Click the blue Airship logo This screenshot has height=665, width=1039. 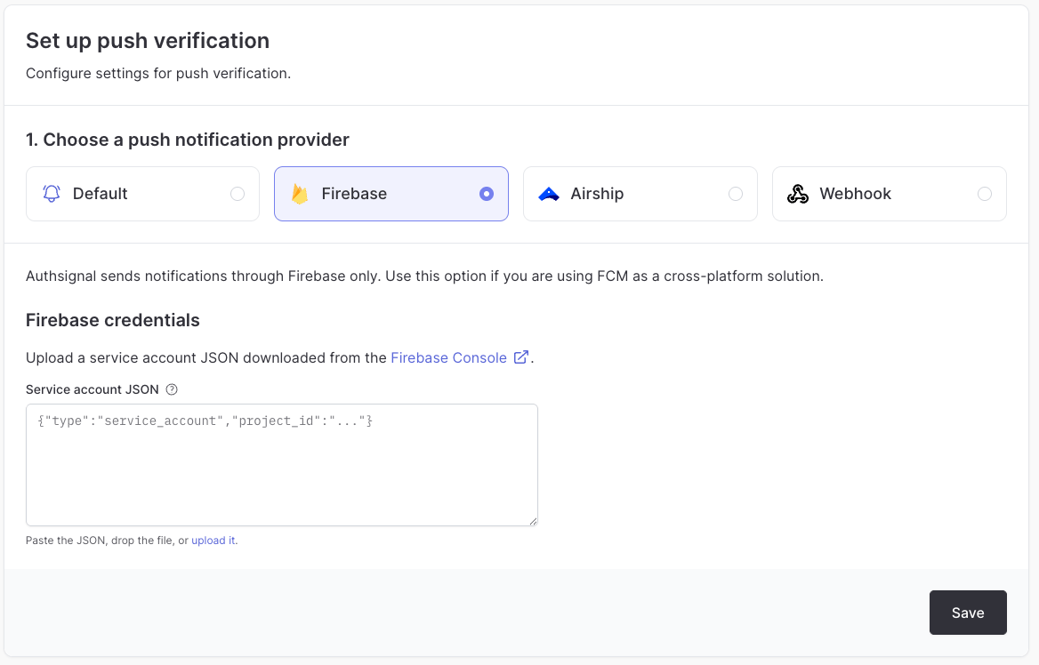point(549,194)
